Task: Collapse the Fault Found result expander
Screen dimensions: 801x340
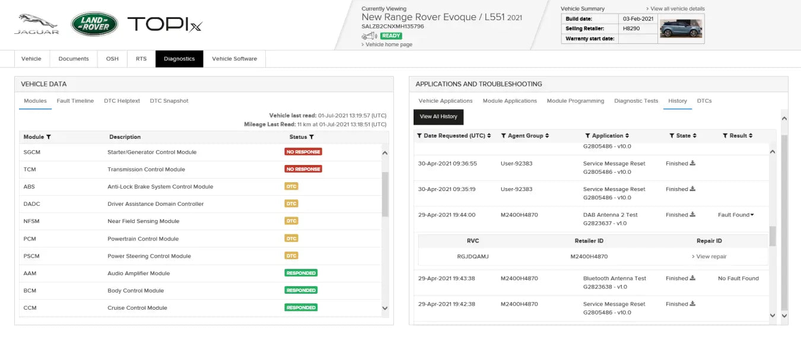Action: pos(752,215)
